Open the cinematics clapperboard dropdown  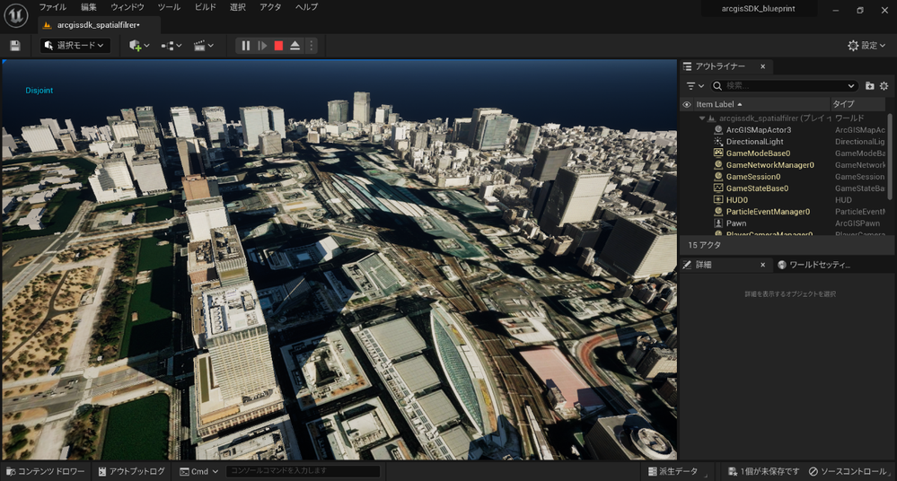[x=204, y=46]
